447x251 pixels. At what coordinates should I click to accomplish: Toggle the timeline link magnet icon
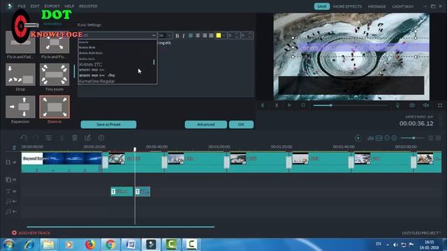(x=14, y=147)
